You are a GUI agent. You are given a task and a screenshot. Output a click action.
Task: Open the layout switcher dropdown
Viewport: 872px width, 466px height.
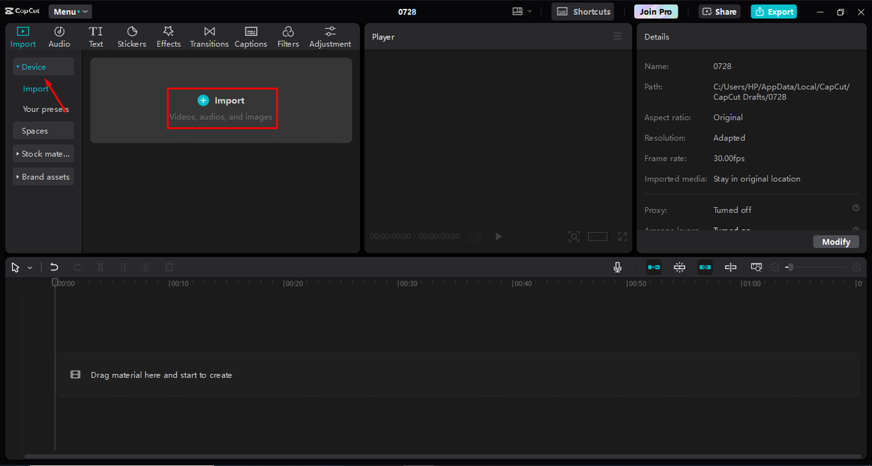click(522, 12)
